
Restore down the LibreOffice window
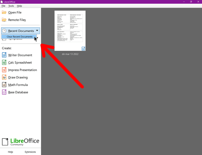click(191, 2)
